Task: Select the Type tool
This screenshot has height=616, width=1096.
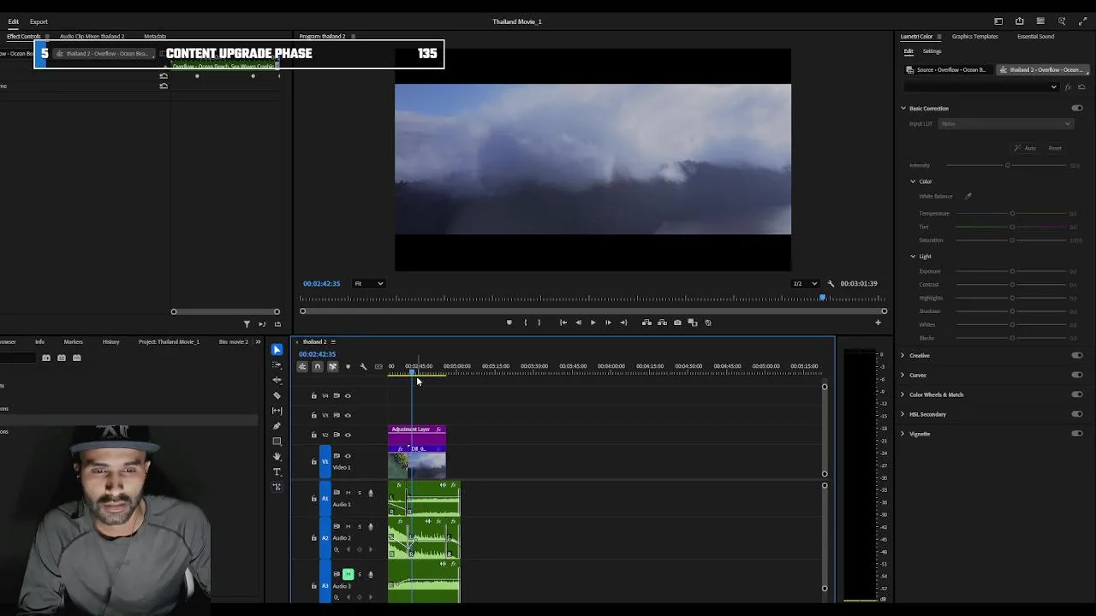Action: [277, 472]
